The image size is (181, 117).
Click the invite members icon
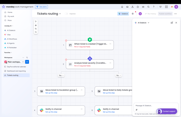click(132, 7)
